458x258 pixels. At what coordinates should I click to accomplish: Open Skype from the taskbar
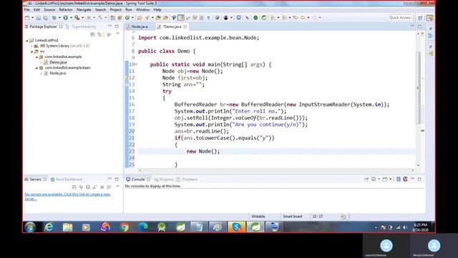(236, 227)
